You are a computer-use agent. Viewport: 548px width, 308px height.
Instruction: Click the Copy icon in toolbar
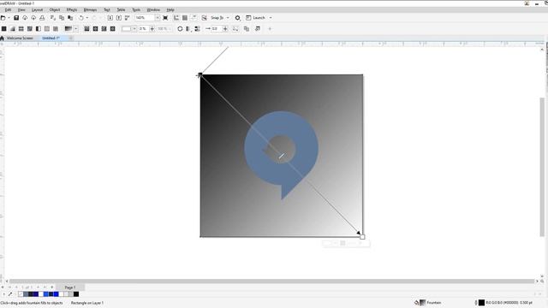(62, 17)
